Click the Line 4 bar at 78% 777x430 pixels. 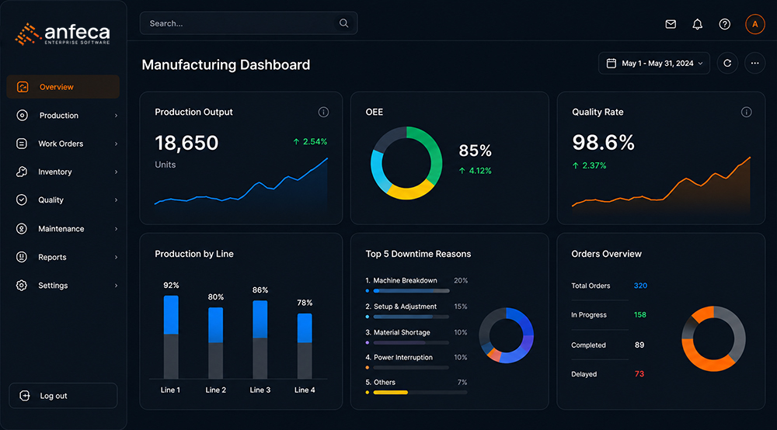305,346
